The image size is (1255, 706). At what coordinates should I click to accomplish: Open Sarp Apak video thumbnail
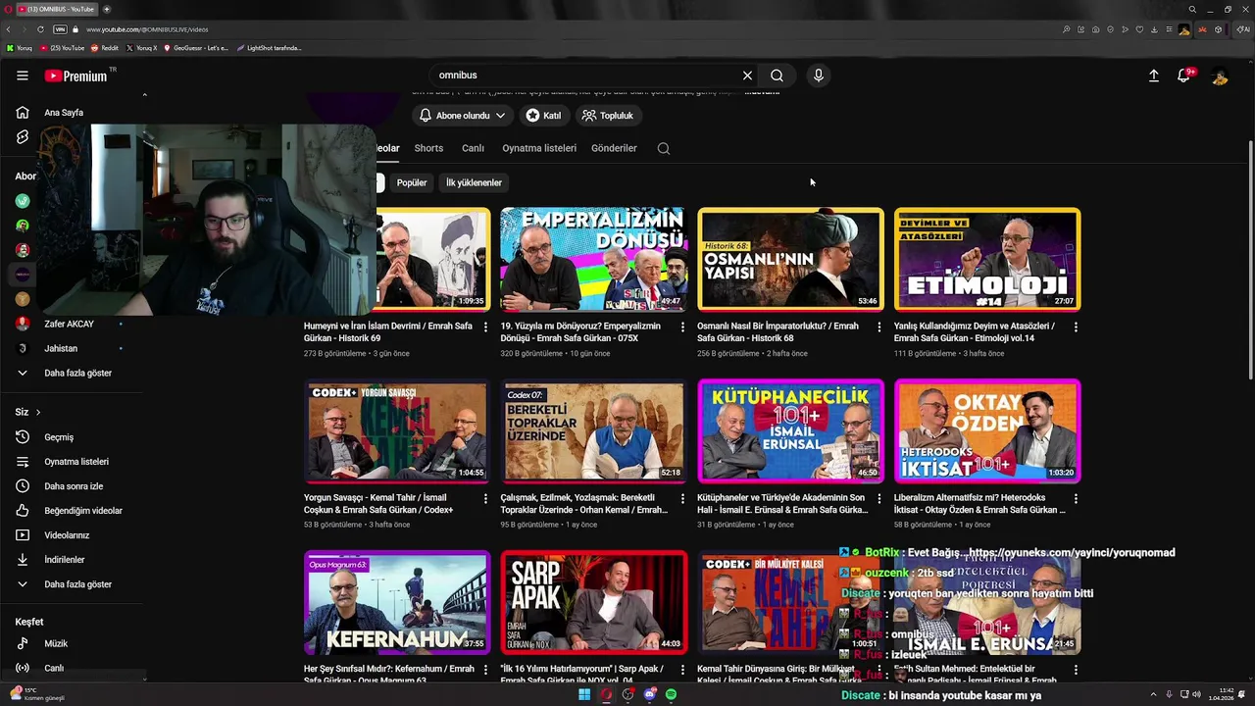tap(594, 602)
